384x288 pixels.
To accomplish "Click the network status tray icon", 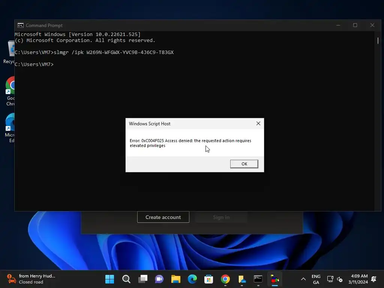I will pyautogui.click(x=330, y=279).
